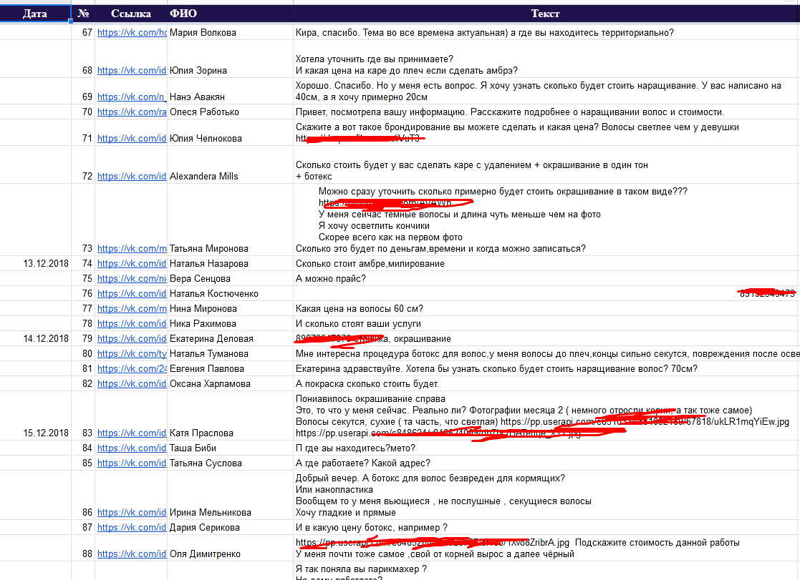Open vk link for Наталья Костюченко

click(132, 293)
